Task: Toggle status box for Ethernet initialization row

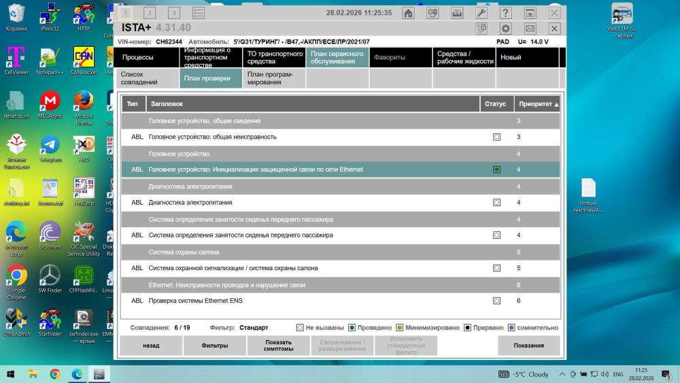Action: click(496, 169)
